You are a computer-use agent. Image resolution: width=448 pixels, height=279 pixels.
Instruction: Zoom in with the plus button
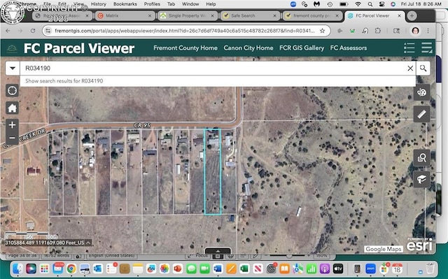(x=12, y=125)
